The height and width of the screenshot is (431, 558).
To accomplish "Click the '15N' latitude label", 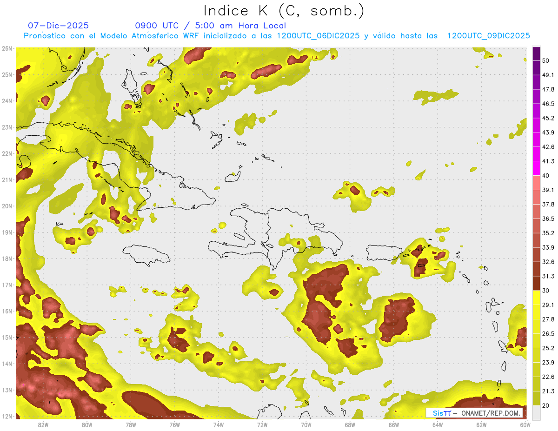I will click(7, 337).
